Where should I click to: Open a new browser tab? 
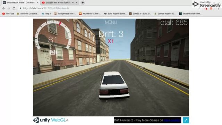pos(83,2)
